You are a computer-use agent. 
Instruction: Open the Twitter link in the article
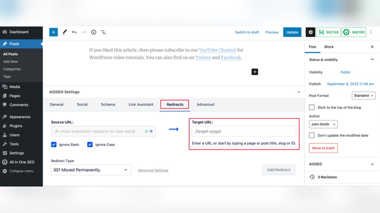coord(203,58)
